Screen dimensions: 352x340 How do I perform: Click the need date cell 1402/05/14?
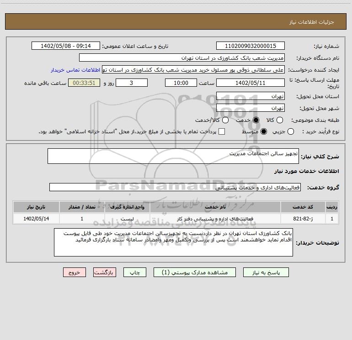coord(36,219)
